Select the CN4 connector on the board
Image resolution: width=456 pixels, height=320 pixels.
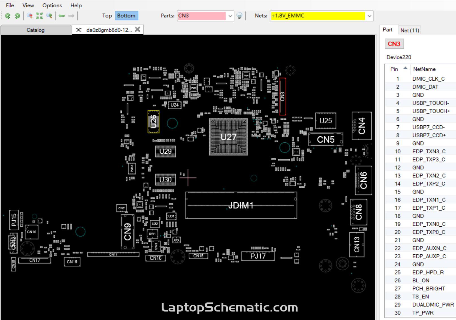coord(362,126)
